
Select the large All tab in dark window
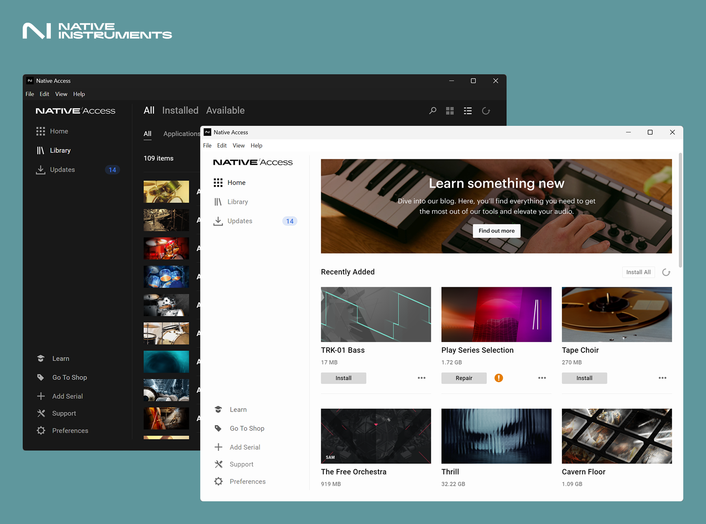click(x=149, y=111)
